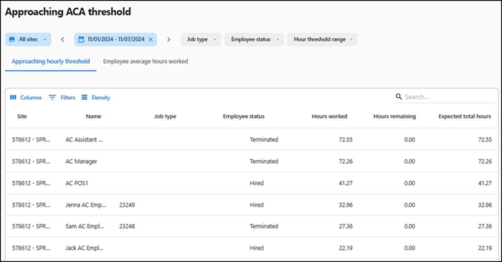Select the AC Manager name cell

point(81,162)
